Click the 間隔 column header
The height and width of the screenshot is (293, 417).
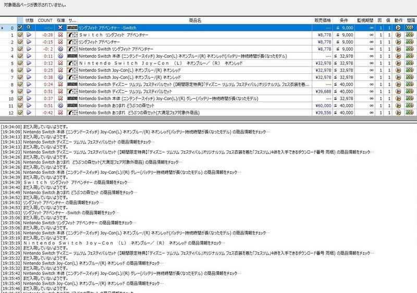[411, 20]
